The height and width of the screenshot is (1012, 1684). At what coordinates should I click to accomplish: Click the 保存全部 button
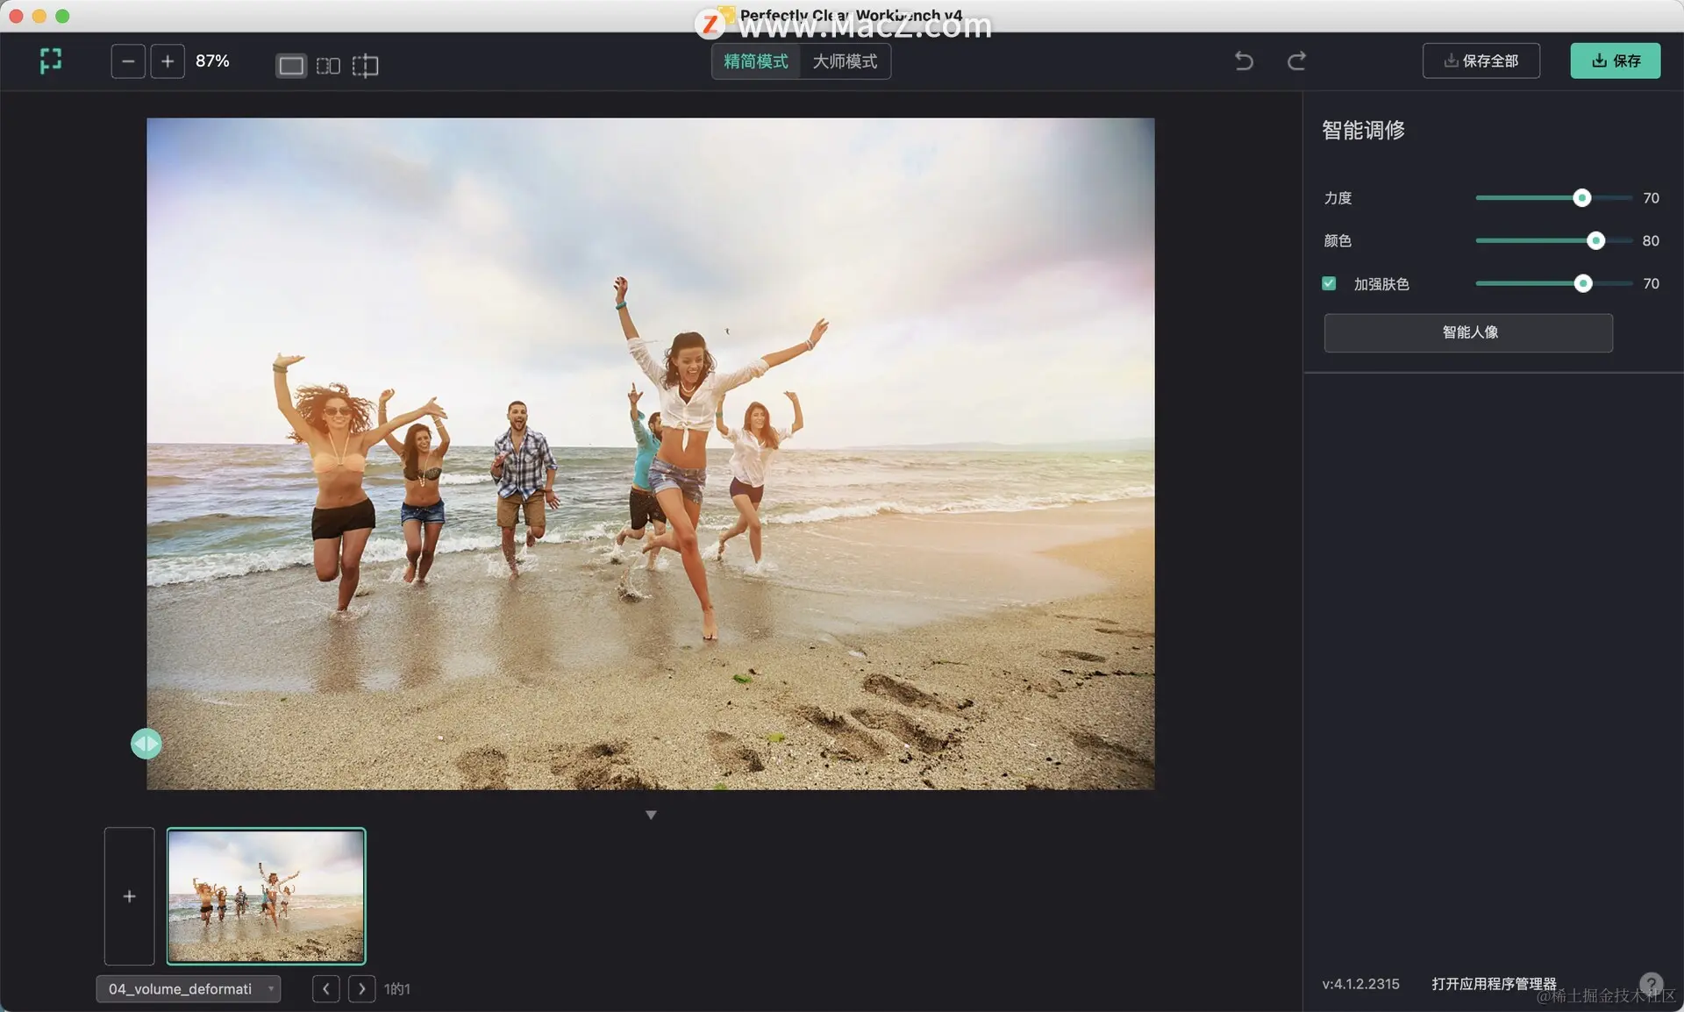click(x=1481, y=61)
